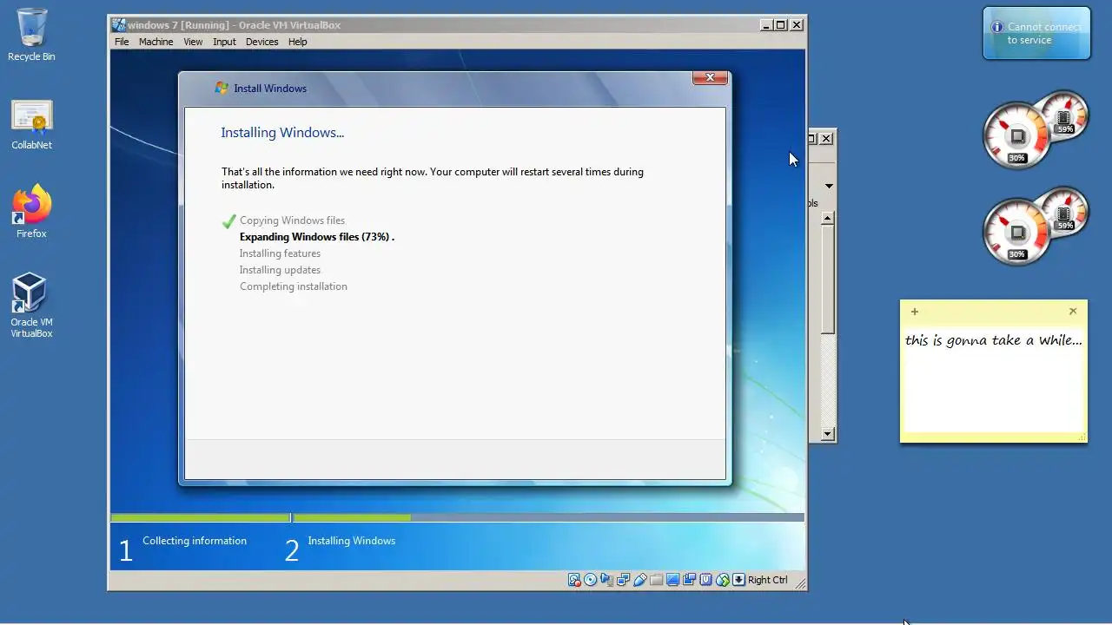The height and width of the screenshot is (625, 1112).
Task: Open the Input menu
Action: pos(224,42)
